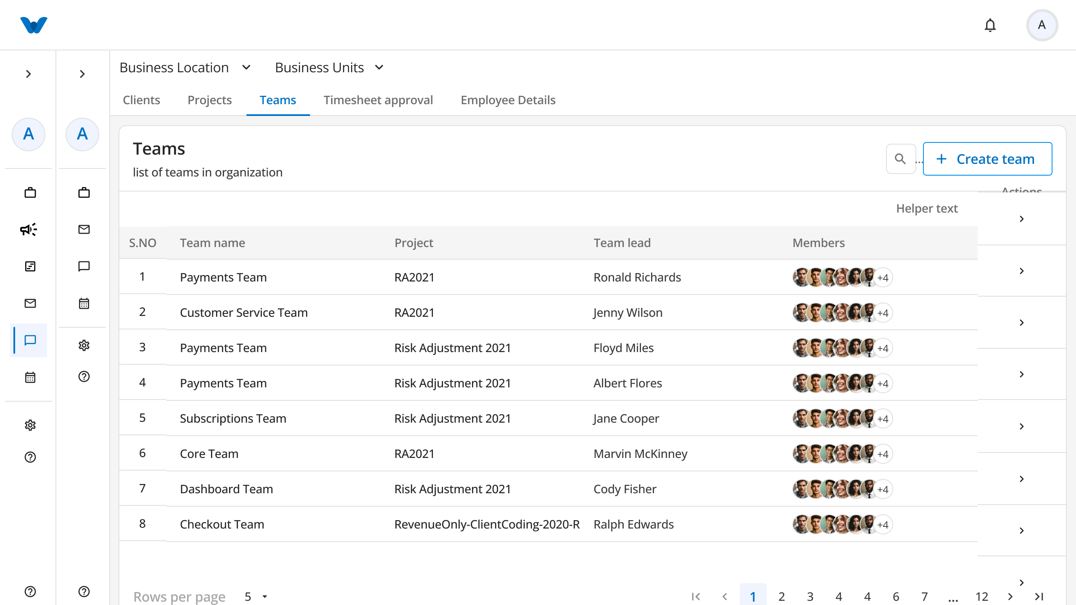Open the calendar icon in first sidebar
Image resolution: width=1076 pixels, height=605 pixels.
pos(30,377)
